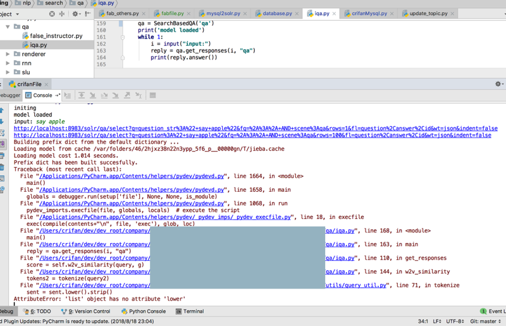Click fold end marker at line 164
506x326 pixels.
(123, 58)
